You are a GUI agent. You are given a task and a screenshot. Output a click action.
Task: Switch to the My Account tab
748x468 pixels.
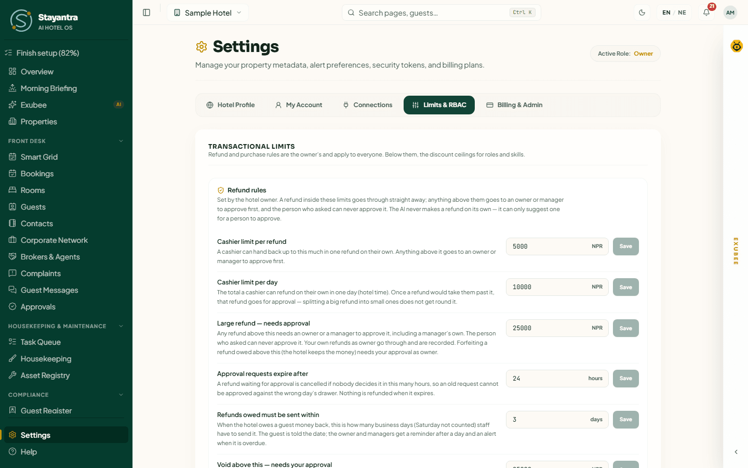(299, 105)
